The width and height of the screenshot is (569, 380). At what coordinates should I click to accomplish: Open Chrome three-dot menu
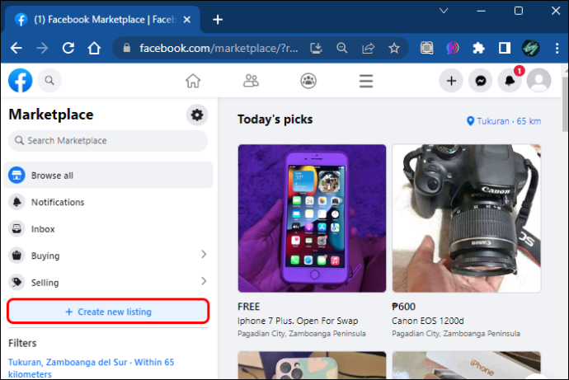tap(557, 48)
